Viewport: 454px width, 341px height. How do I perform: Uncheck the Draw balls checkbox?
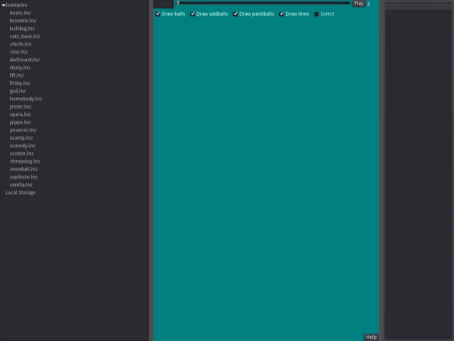[x=158, y=14]
